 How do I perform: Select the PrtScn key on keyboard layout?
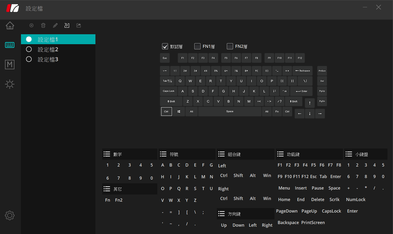point(322,71)
